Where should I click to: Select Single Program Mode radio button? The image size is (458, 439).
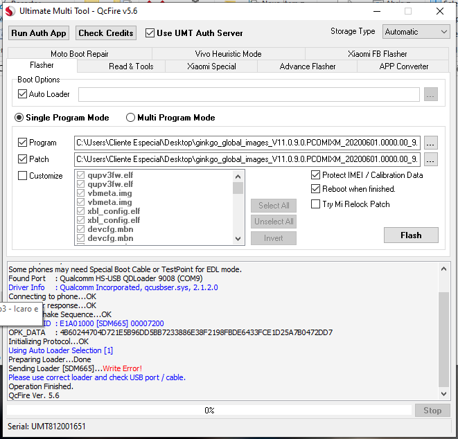click(19, 118)
